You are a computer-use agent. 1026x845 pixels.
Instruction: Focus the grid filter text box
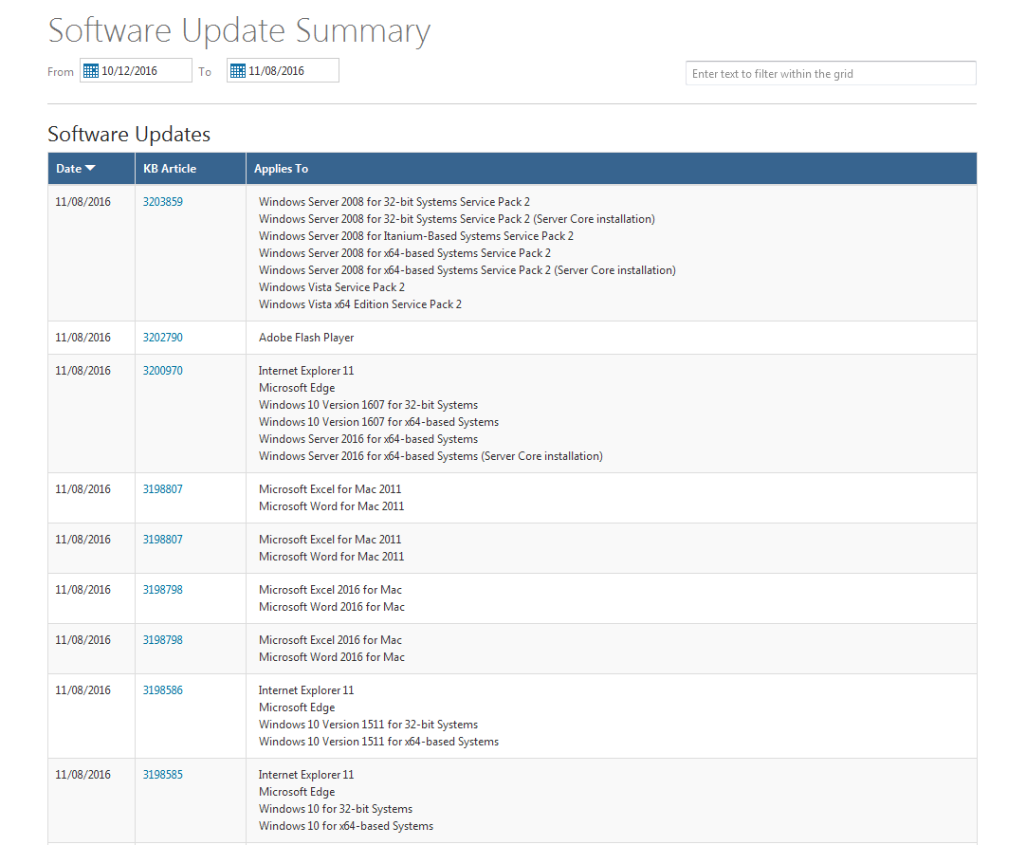(x=831, y=73)
